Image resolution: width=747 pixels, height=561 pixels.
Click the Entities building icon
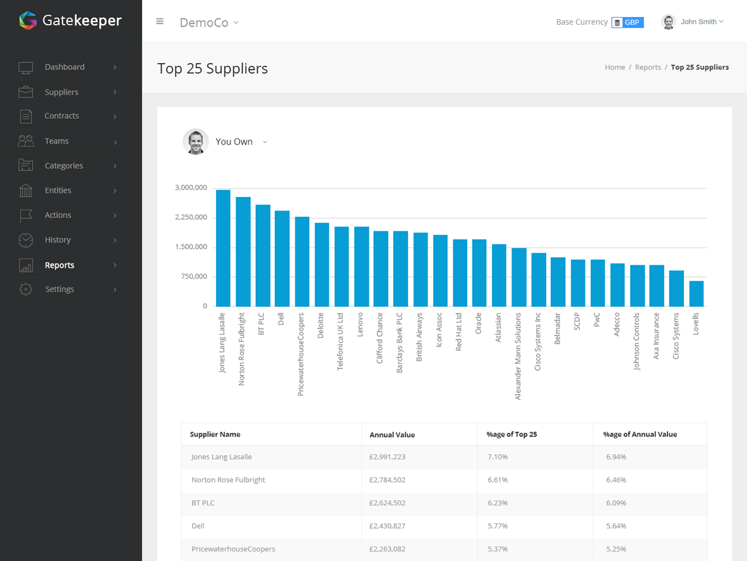[26, 190]
